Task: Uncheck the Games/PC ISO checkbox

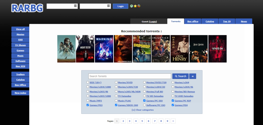Action: tap(144, 101)
